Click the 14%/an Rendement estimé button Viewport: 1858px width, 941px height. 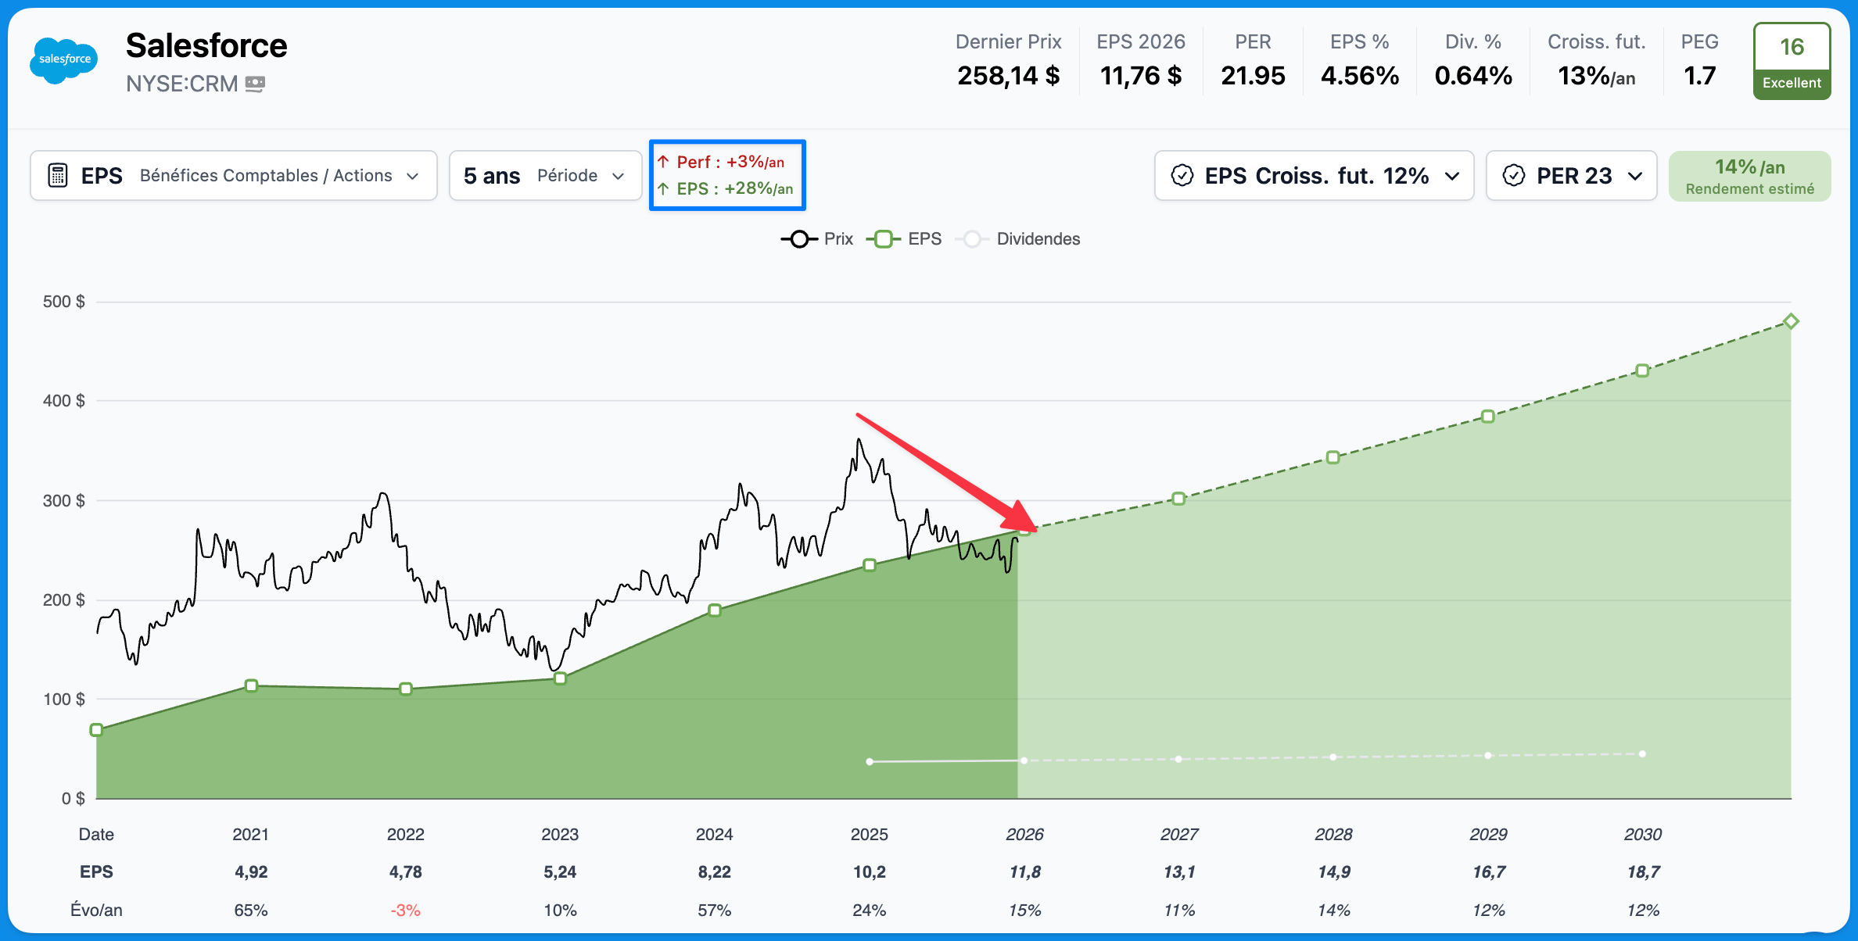tap(1749, 177)
